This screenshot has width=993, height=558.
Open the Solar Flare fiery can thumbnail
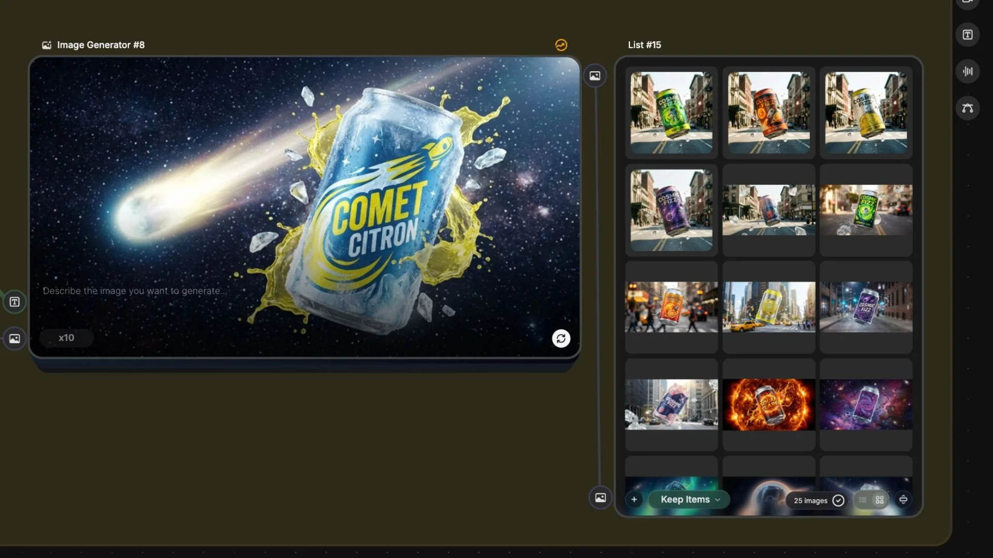tap(769, 405)
